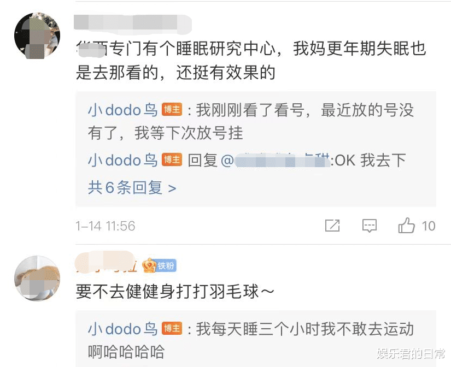The image size is (451, 367).
Task: Tap the like counter showing 10
Action: coord(429,225)
